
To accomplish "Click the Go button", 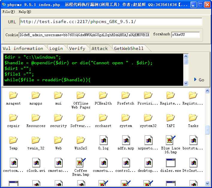I will tap(199, 80).
